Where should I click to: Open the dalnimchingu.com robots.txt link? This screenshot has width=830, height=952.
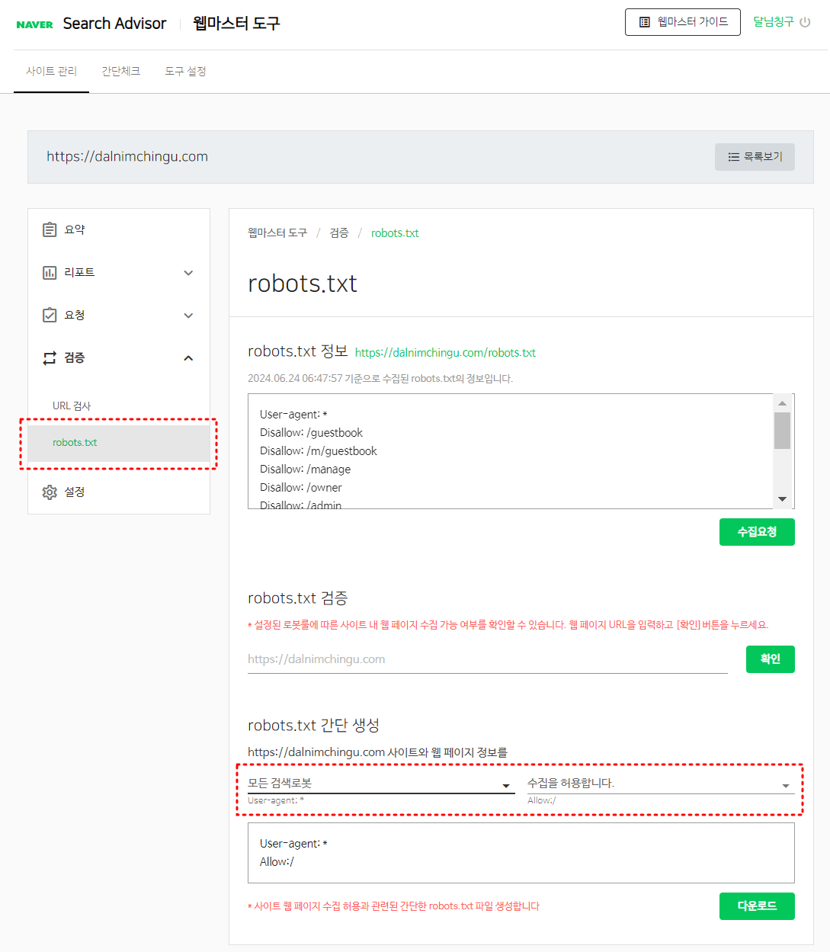click(445, 352)
